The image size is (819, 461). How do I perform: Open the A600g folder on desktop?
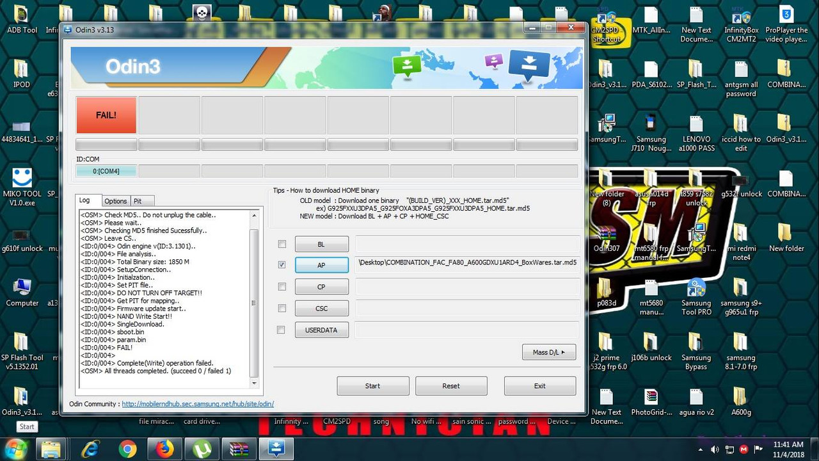[x=741, y=402]
